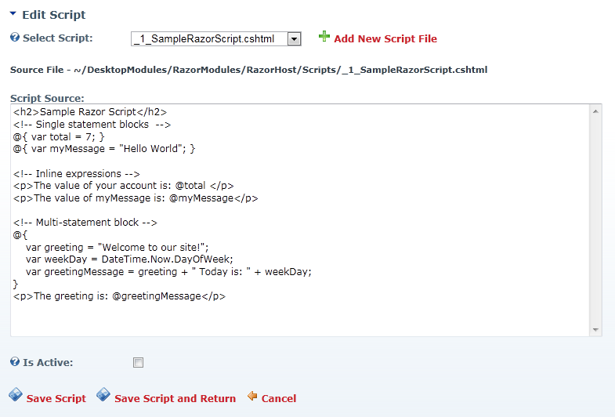This screenshot has height=417, width=615.
Task: Place cursor on the greetingMessage line
Action: (168, 272)
